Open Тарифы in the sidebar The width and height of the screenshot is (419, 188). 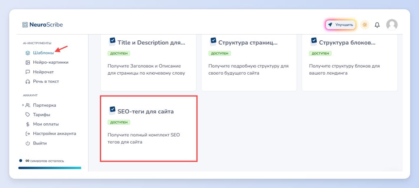pos(42,115)
